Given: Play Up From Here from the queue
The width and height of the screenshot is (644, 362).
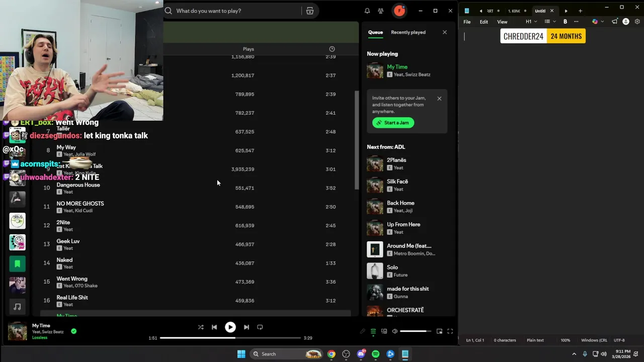Looking at the screenshot, I should [407, 228].
